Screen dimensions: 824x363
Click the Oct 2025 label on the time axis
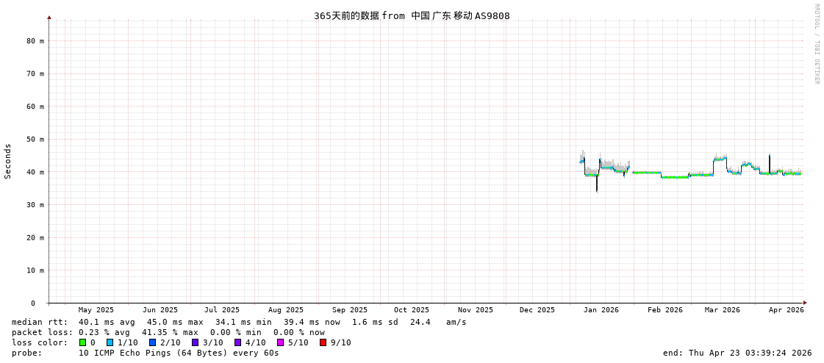pos(411,310)
